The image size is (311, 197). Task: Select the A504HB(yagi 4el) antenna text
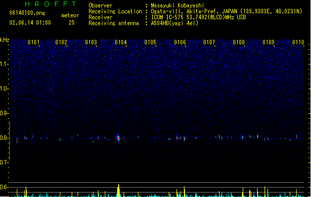tap(175, 23)
